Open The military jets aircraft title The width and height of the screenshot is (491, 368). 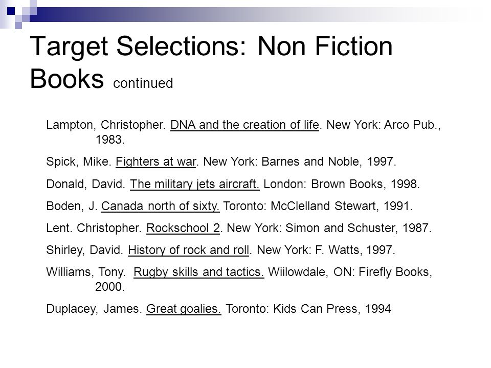194,184
